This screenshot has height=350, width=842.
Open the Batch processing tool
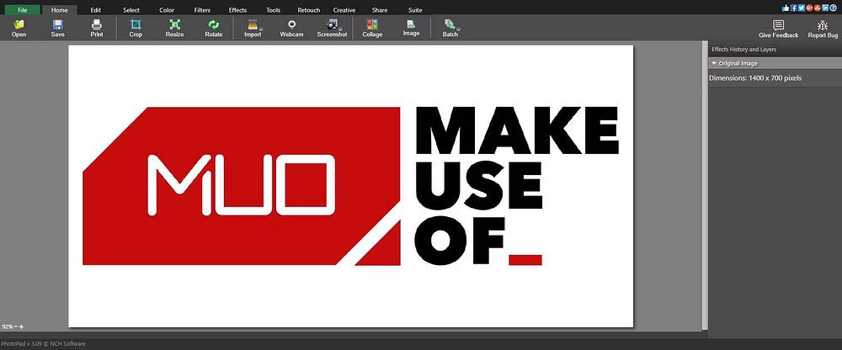(x=450, y=28)
